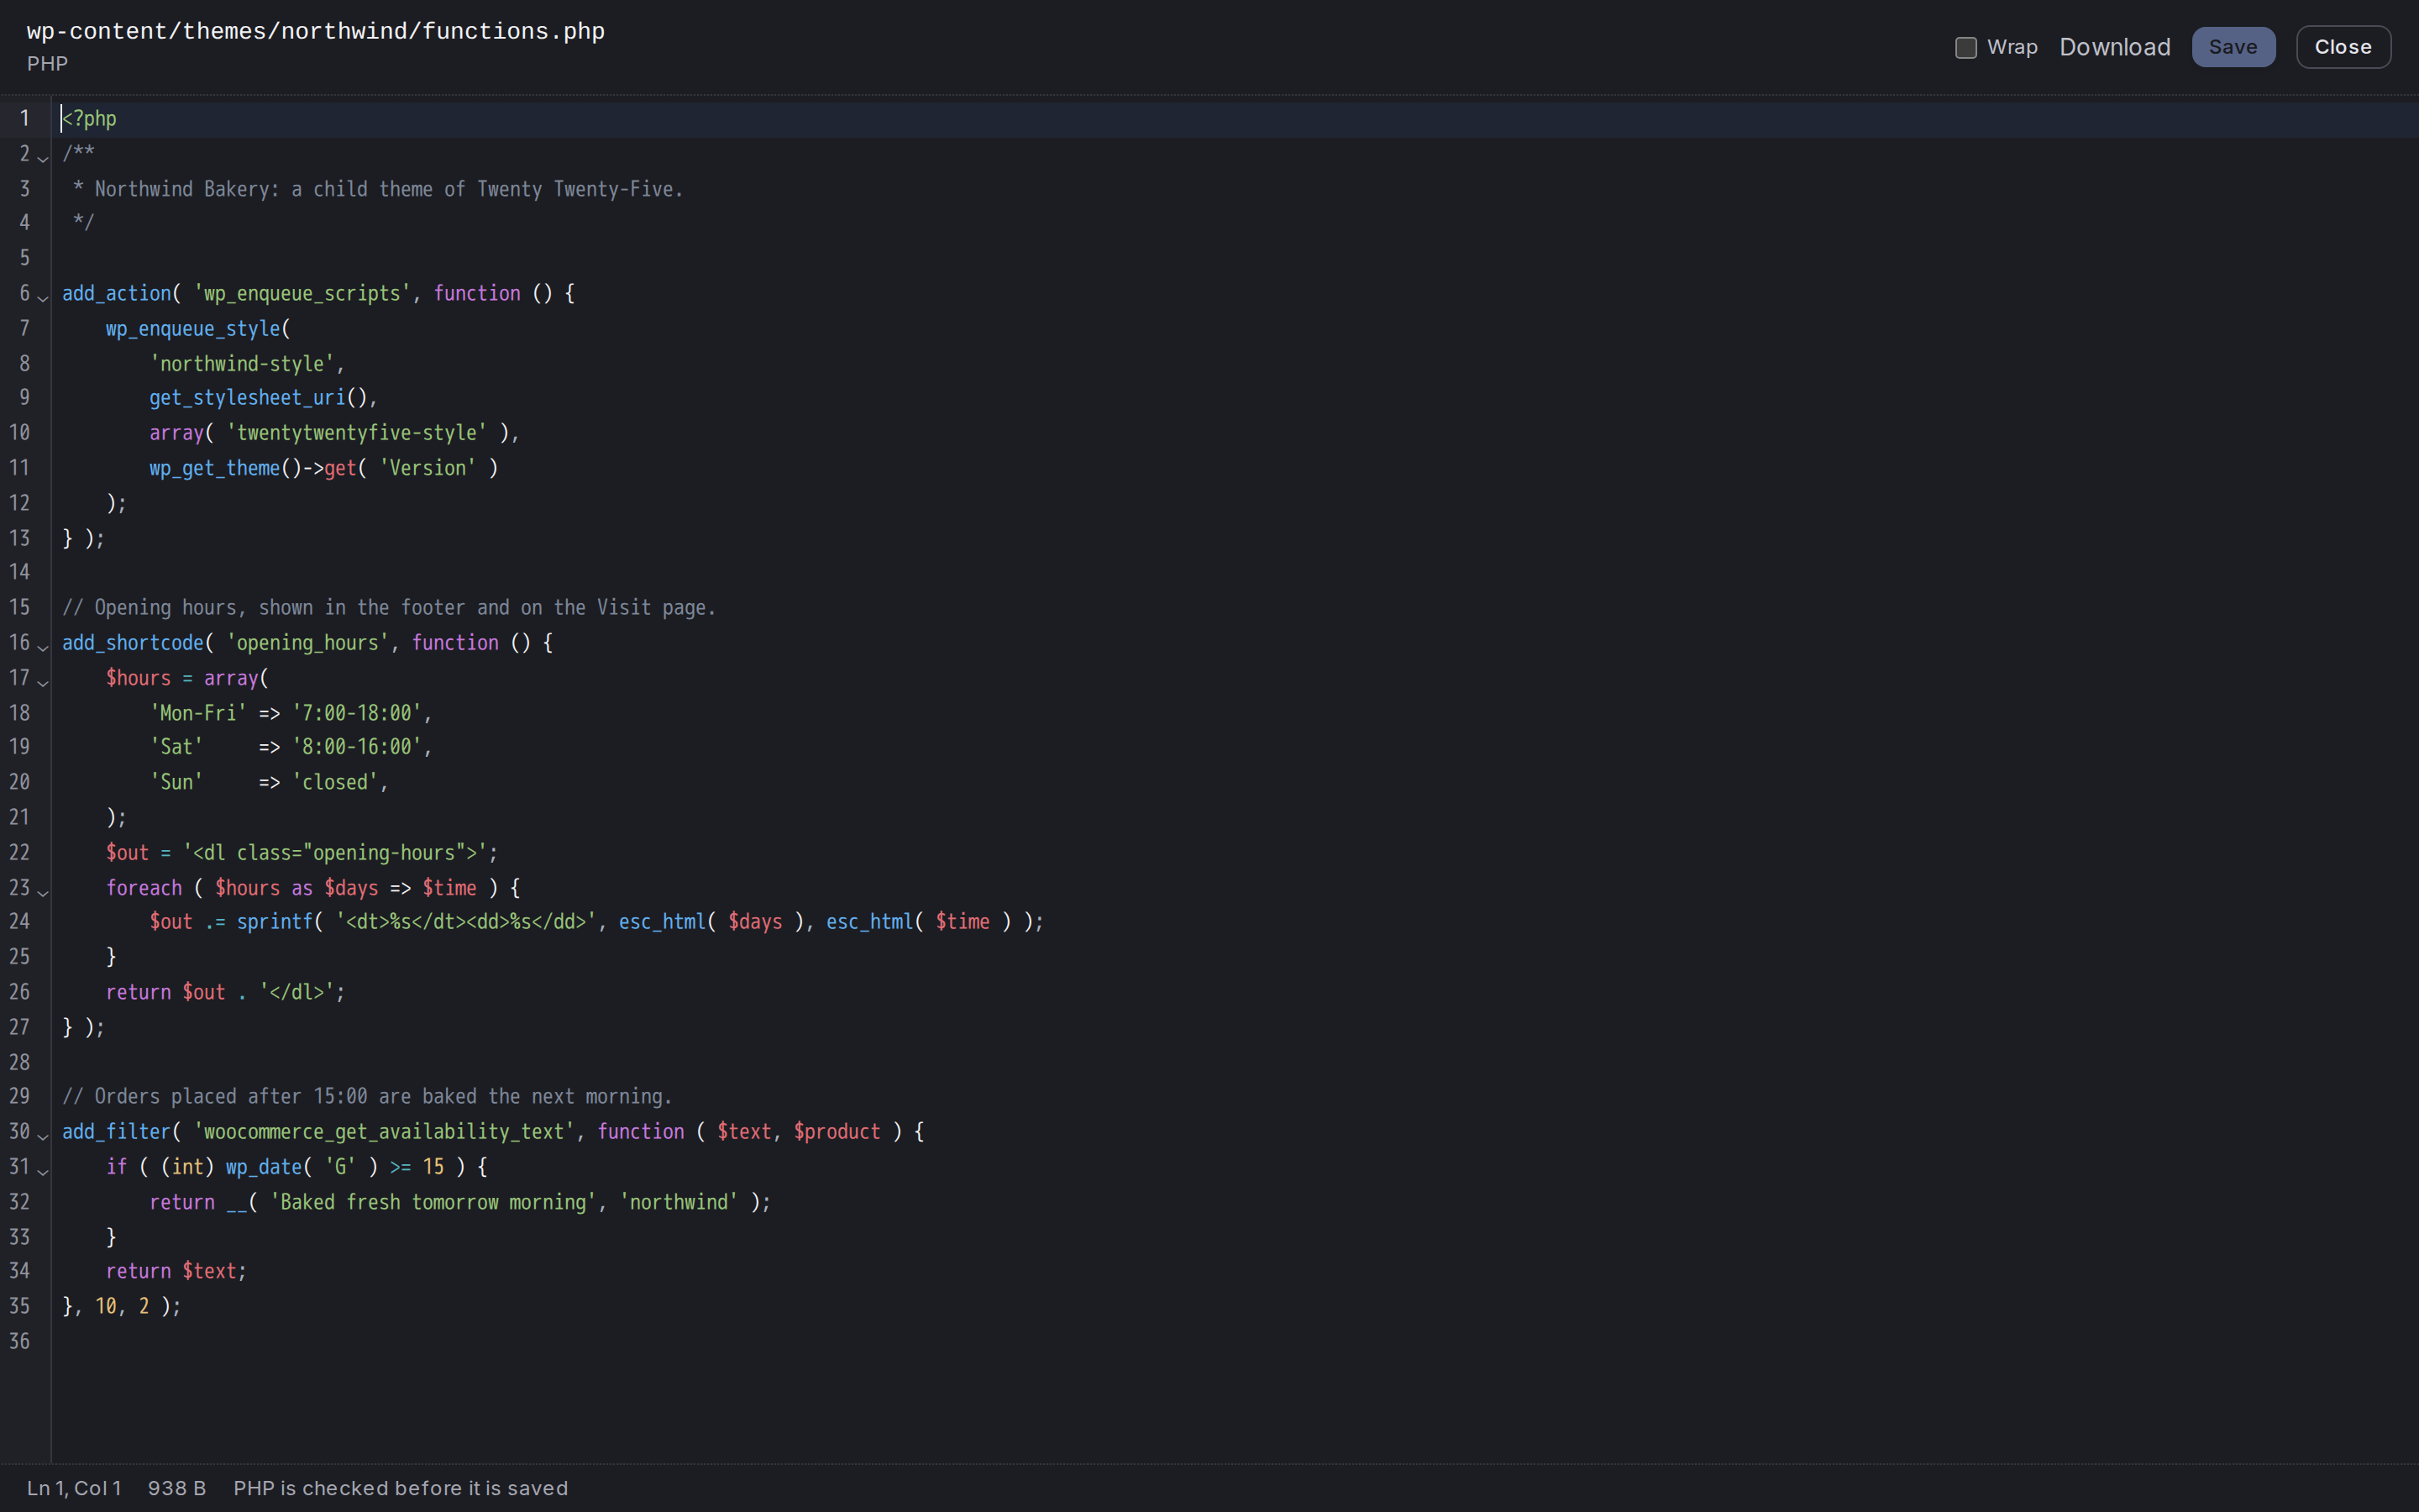Click the opening-hours dl string on line 22
2419x1512 pixels.
335,852
